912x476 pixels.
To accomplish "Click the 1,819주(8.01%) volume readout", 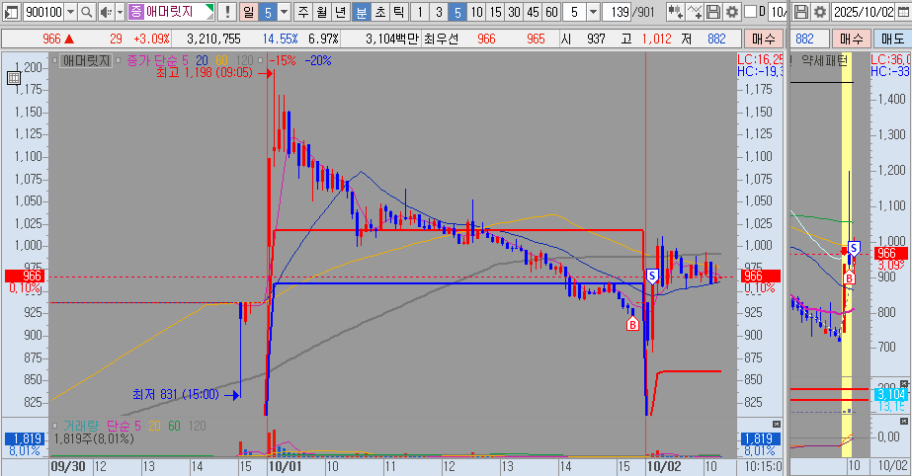I will pos(93,439).
